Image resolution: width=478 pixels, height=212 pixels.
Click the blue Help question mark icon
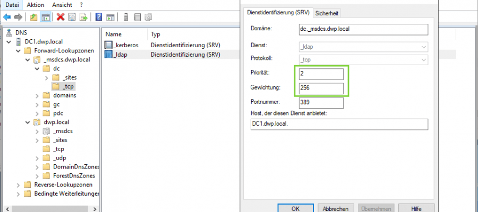(99, 17)
